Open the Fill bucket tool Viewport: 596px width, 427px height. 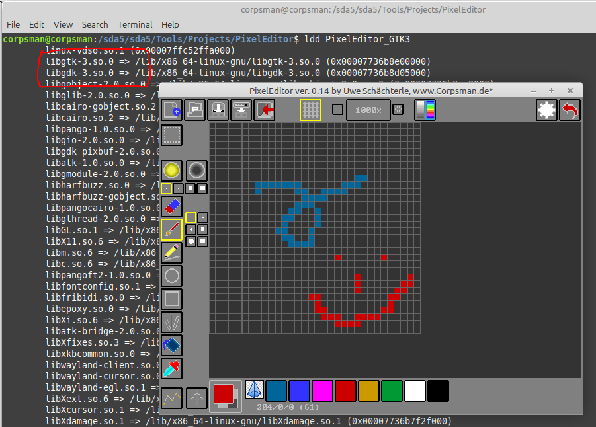[171, 344]
